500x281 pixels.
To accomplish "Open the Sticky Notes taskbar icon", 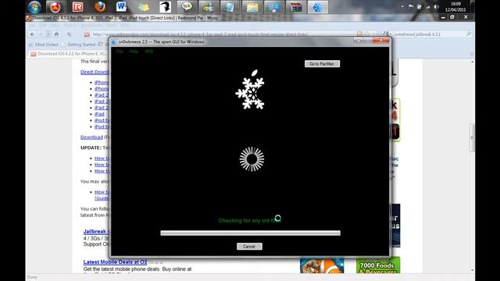I will [144, 7].
